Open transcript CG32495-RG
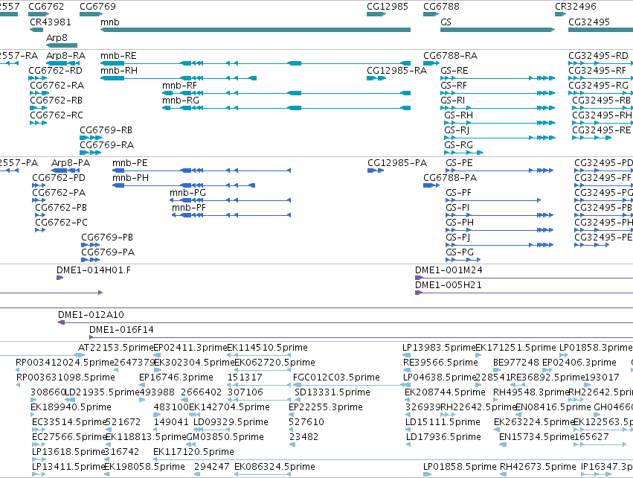633x478 pixels. (598, 86)
